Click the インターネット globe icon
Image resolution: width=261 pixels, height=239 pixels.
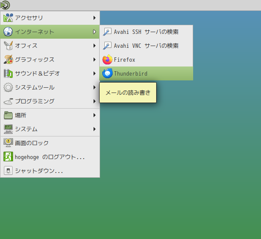8,32
